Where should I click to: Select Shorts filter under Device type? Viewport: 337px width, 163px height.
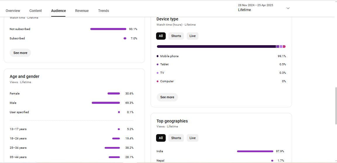(176, 36)
